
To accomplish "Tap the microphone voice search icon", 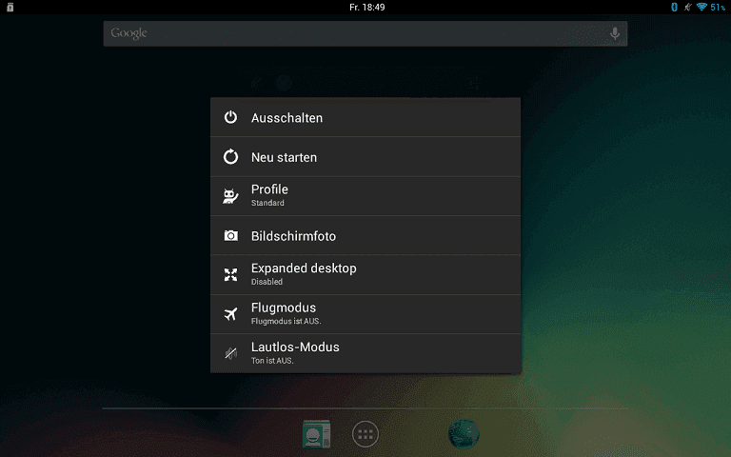I will point(615,33).
